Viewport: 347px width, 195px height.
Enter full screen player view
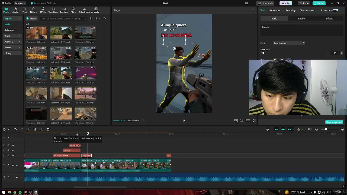click(254, 121)
